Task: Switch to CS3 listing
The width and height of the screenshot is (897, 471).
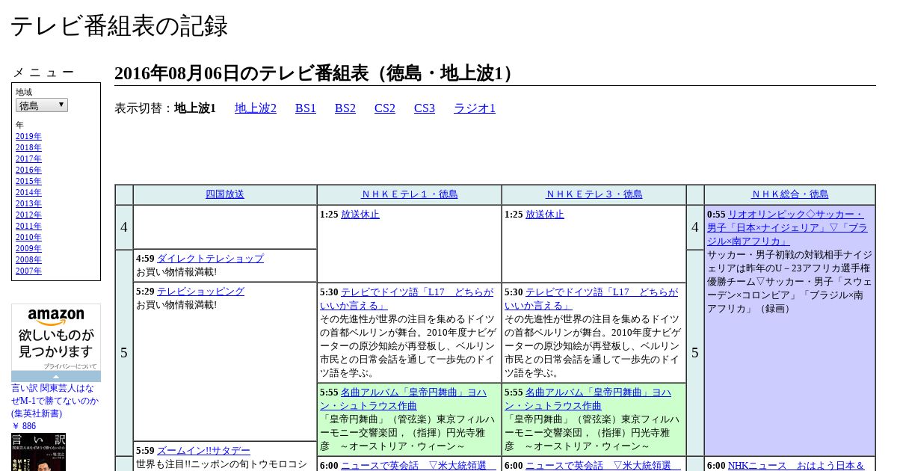Action: [425, 108]
